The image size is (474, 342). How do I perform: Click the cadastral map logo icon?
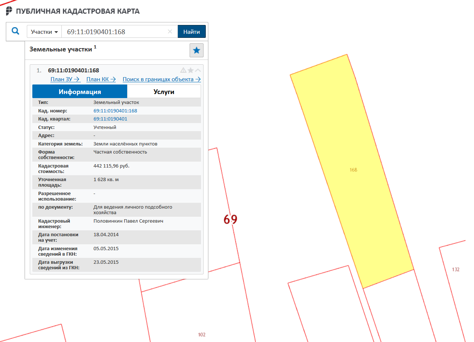click(x=9, y=11)
